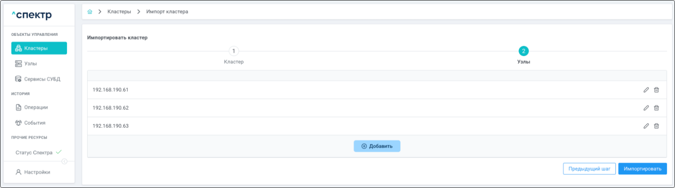The image size is (675, 188).
Task: Click the home icon in breadcrumb
Action: click(90, 12)
